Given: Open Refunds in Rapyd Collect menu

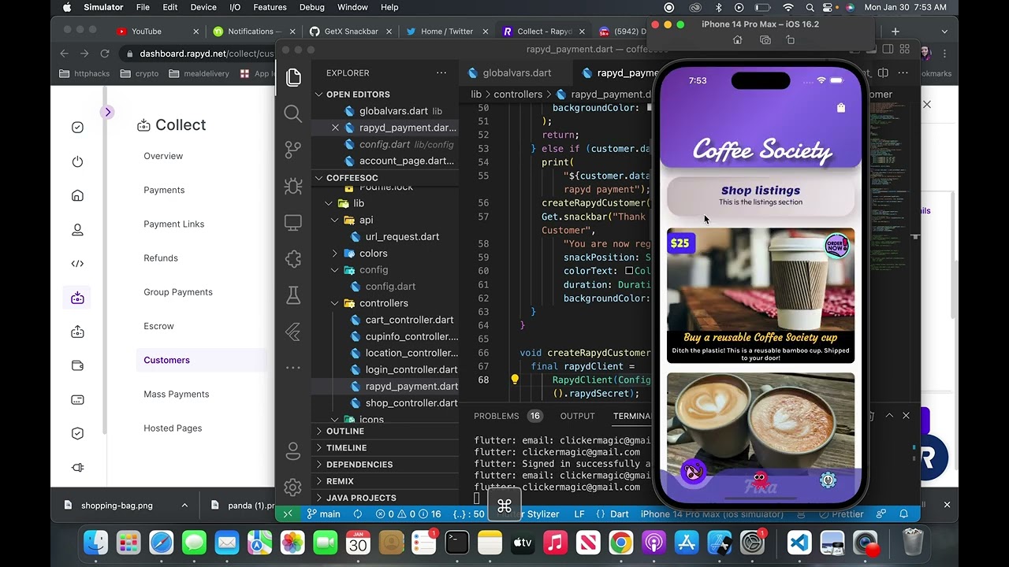Looking at the screenshot, I should point(161,258).
